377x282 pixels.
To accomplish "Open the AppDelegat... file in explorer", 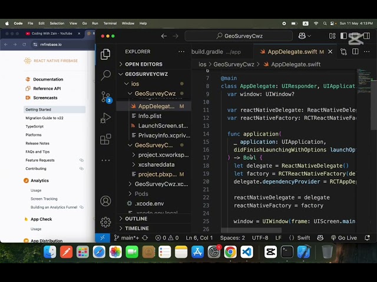I will pyautogui.click(x=154, y=106).
